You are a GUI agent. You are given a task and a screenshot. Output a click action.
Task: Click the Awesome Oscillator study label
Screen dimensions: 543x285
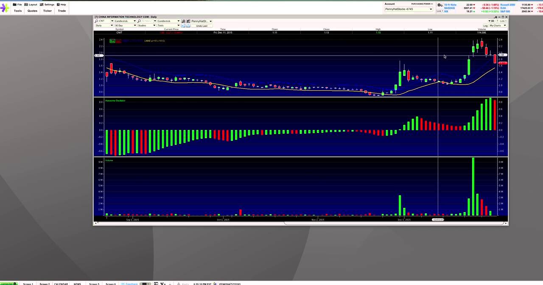[115, 101]
